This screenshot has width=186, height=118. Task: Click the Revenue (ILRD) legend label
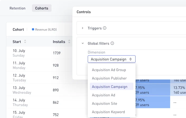[46, 29]
